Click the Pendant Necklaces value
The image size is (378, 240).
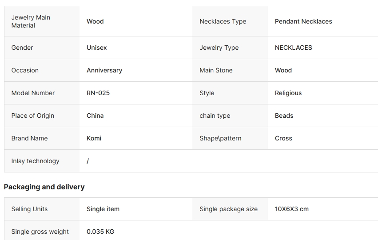pos(303,21)
